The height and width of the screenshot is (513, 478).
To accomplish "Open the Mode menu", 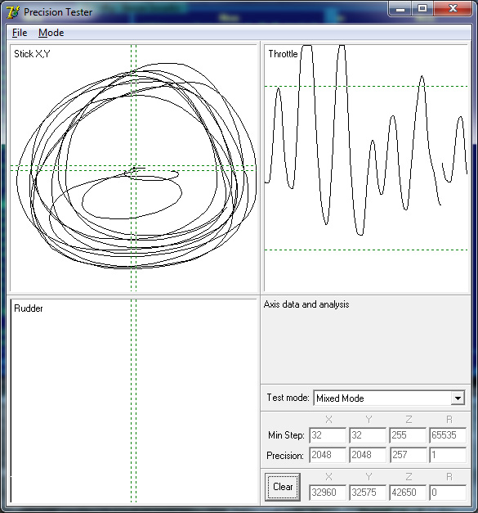I will click(x=51, y=33).
